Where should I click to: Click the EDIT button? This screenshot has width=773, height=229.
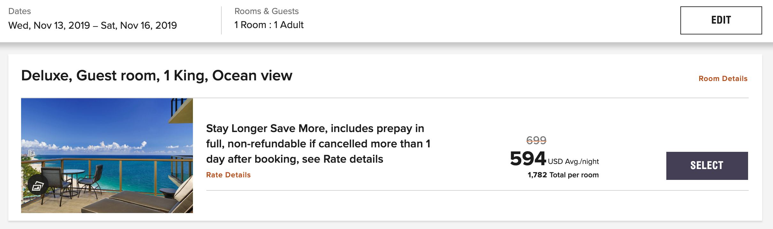[721, 20]
